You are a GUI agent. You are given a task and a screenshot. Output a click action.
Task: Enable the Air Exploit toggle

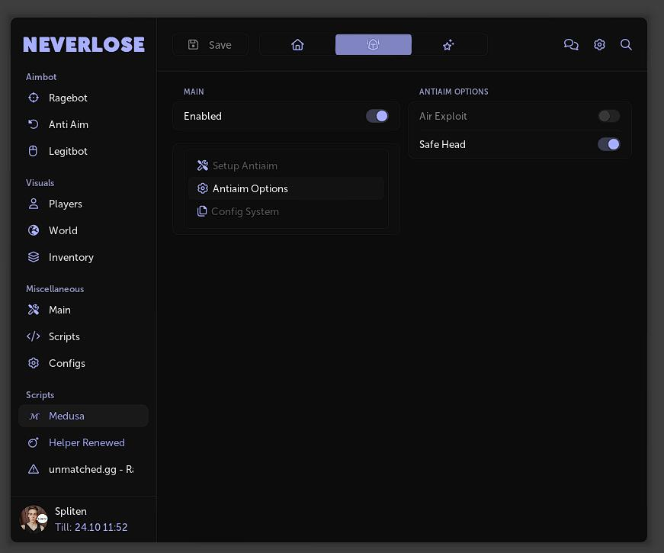609,116
